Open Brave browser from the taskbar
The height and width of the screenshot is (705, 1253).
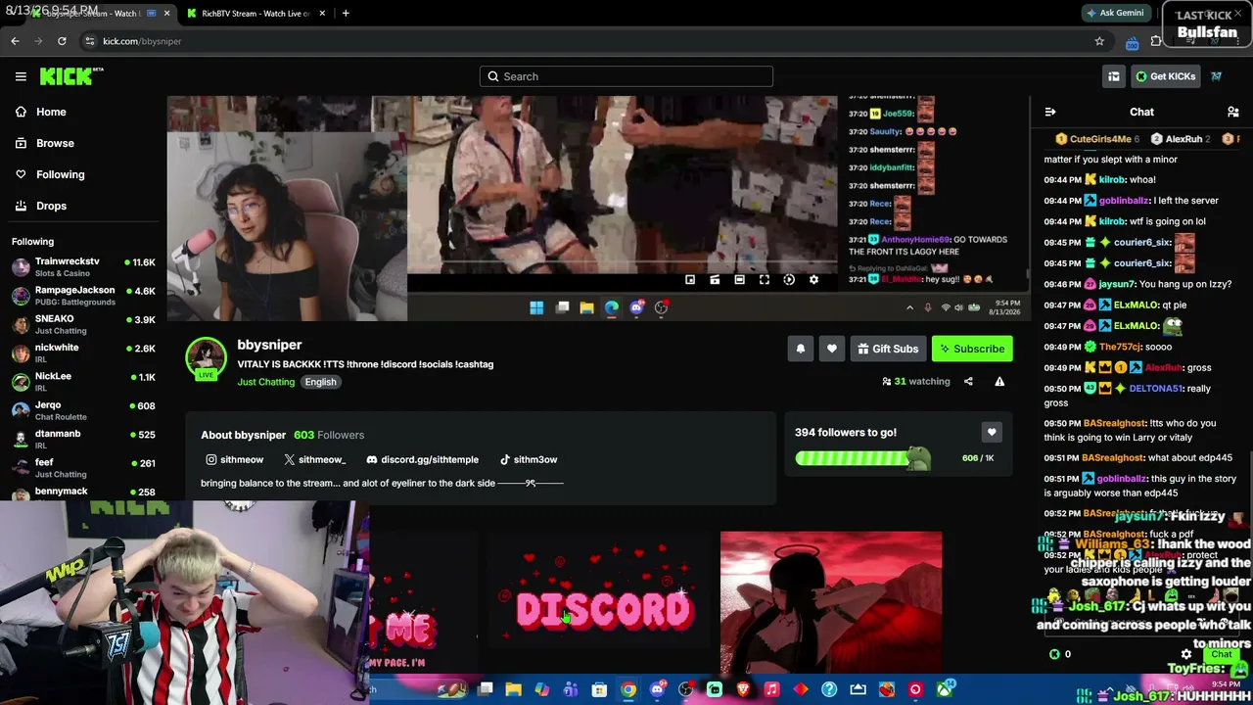point(743,689)
